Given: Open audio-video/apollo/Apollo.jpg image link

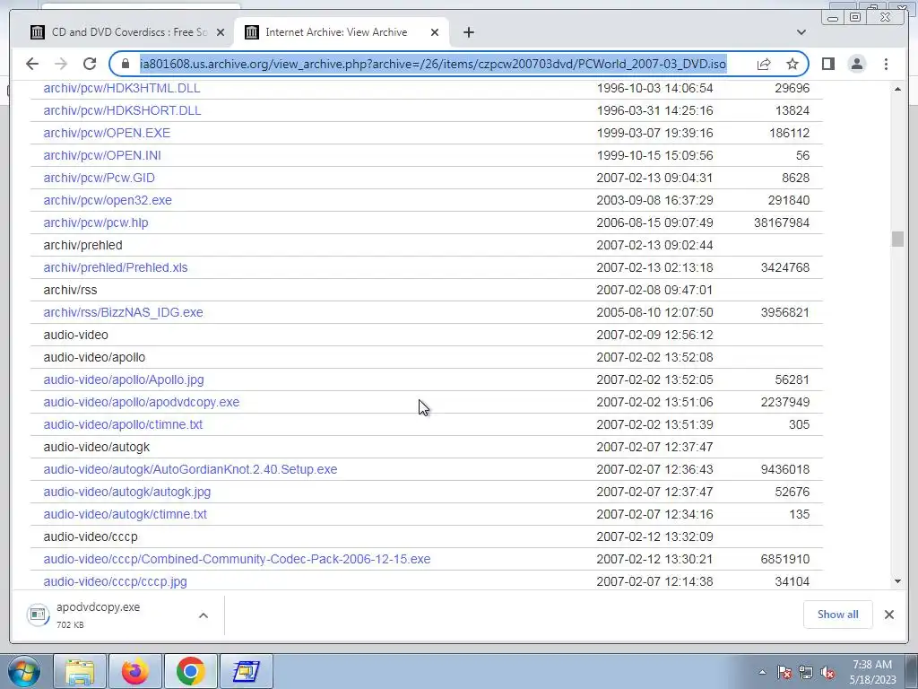Looking at the screenshot, I should click(x=124, y=379).
